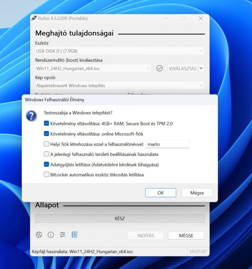Enable Helyi fiók létrehozása checkbox
The width and height of the screenshot is (252, 269).
tap(46, 144)
